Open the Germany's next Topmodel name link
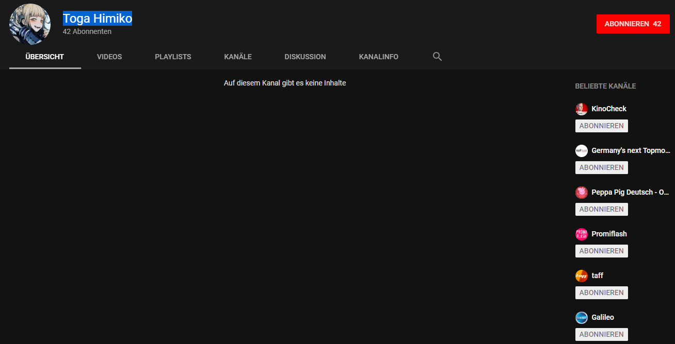The height and width of the screenshot is (344, 675). (x=631, y=150)
